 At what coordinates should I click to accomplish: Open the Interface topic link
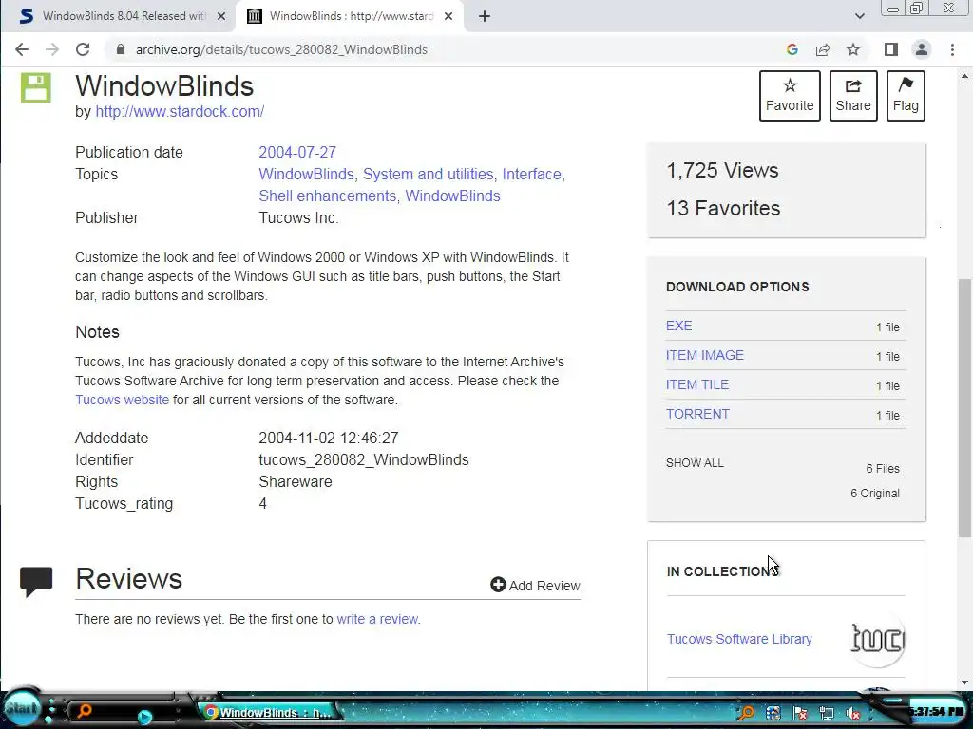(533, 175)
